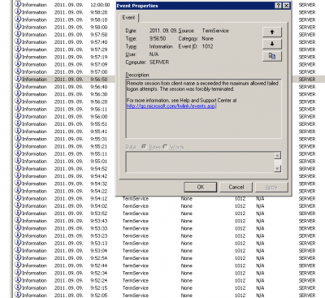Select the time 9:55:01 in event list

[99, 162]
